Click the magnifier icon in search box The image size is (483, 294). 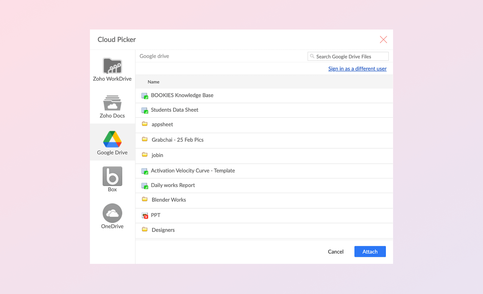click(312, 56)
